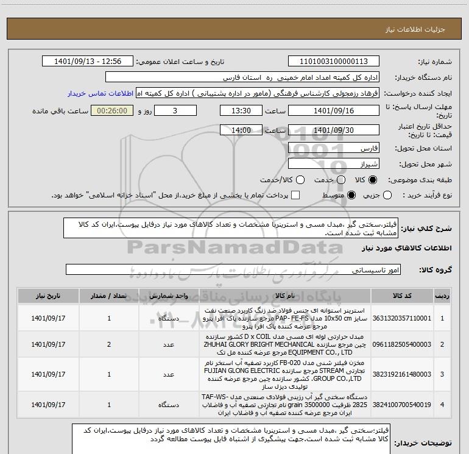Click the price validity time 14:00

click(x=241, y=130)
